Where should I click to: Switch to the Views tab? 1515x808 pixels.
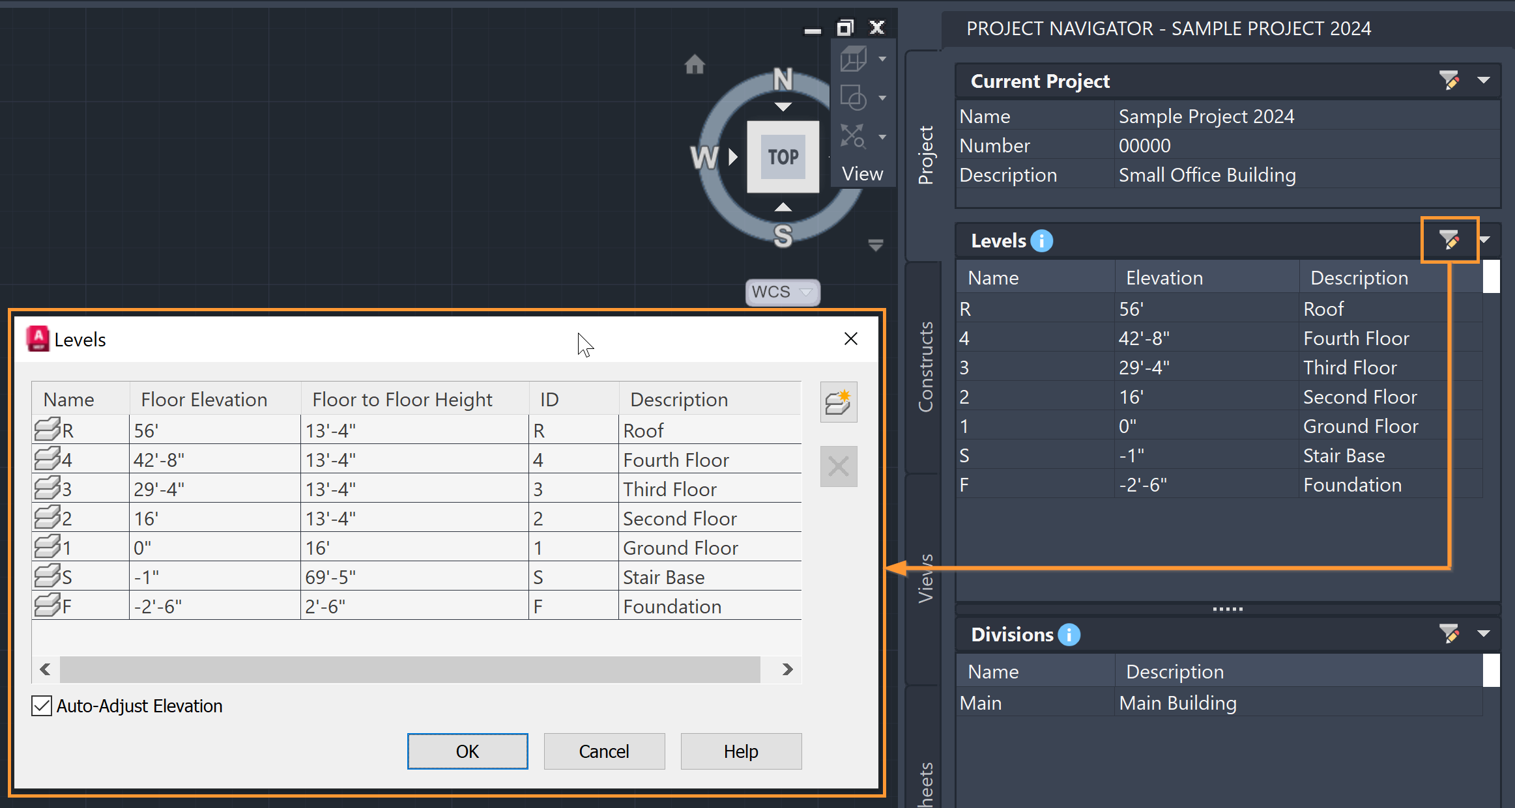[x=925, y=578]
